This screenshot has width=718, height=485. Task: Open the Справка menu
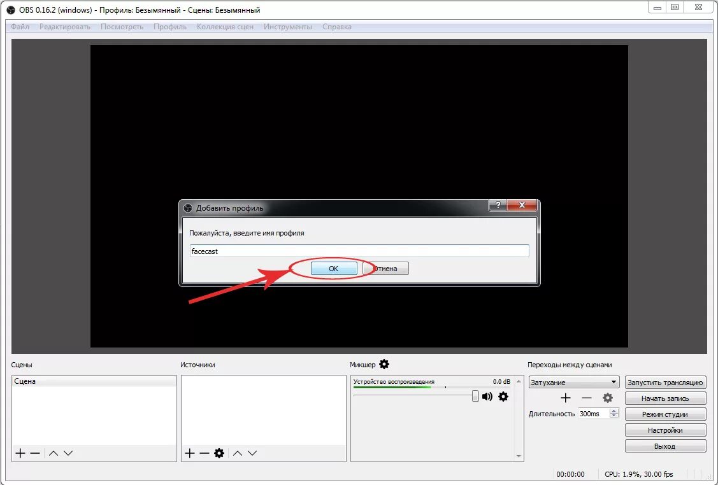point(336,27)
